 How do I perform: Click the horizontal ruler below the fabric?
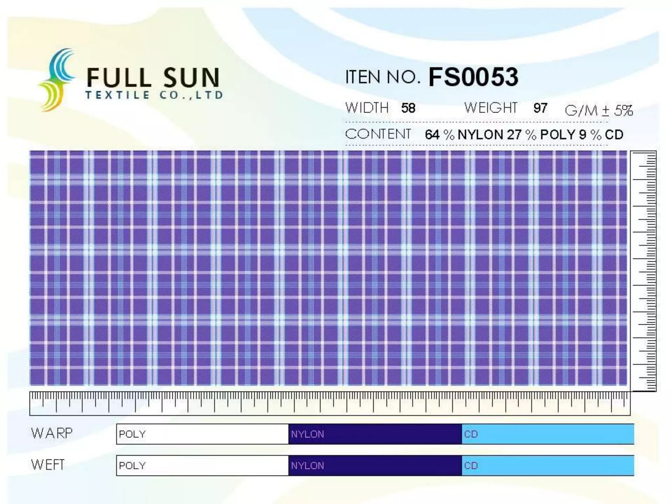pos(329,403)
